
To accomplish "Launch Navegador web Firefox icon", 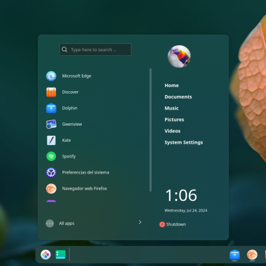I will [51, 189].
